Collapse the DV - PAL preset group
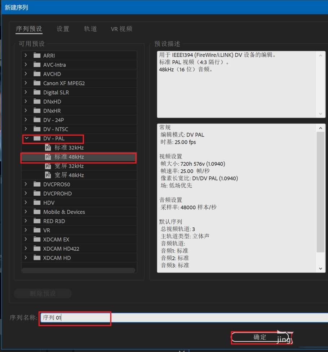Viewport: 328px width, 352px height. (26, 138)
